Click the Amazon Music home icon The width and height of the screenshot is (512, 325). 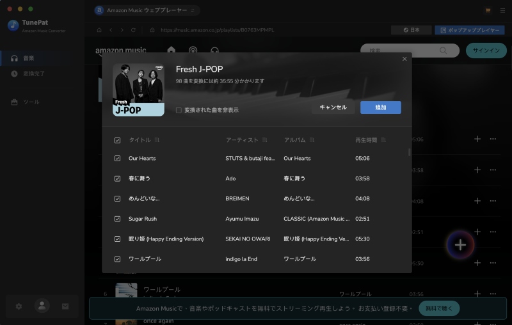coord(171,50)
